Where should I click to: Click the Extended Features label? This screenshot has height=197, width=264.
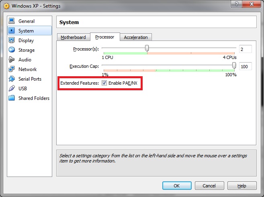pyautogui.click(x=80, y=83)
